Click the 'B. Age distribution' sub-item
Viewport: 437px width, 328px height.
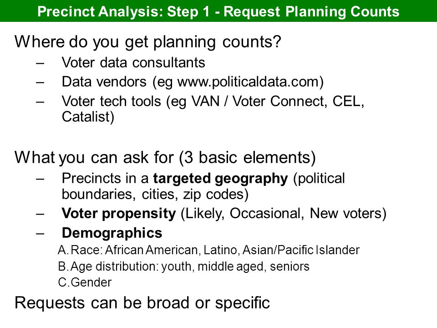click(183, 266)
